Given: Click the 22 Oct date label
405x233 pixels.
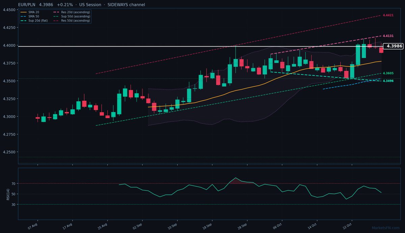Looking at the screenshot, I should click(347, 226).
